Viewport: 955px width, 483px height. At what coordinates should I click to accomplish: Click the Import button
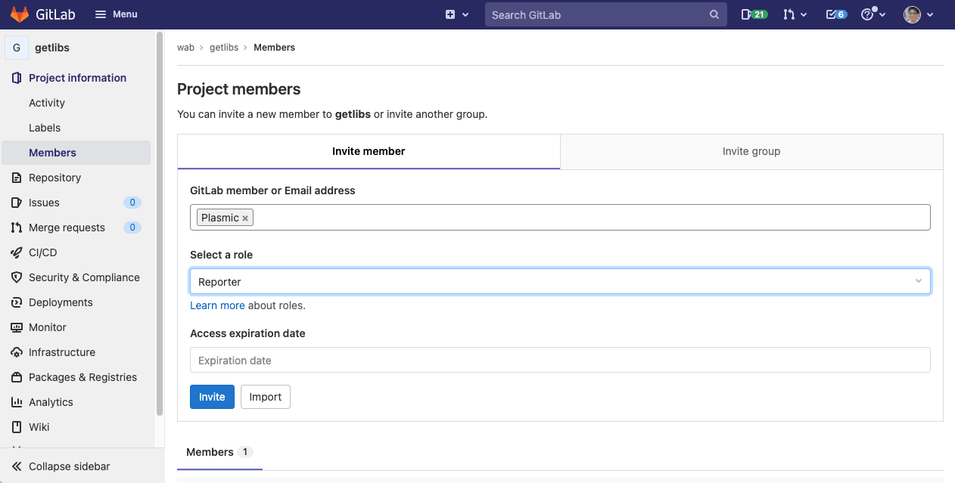pos(265,397)
